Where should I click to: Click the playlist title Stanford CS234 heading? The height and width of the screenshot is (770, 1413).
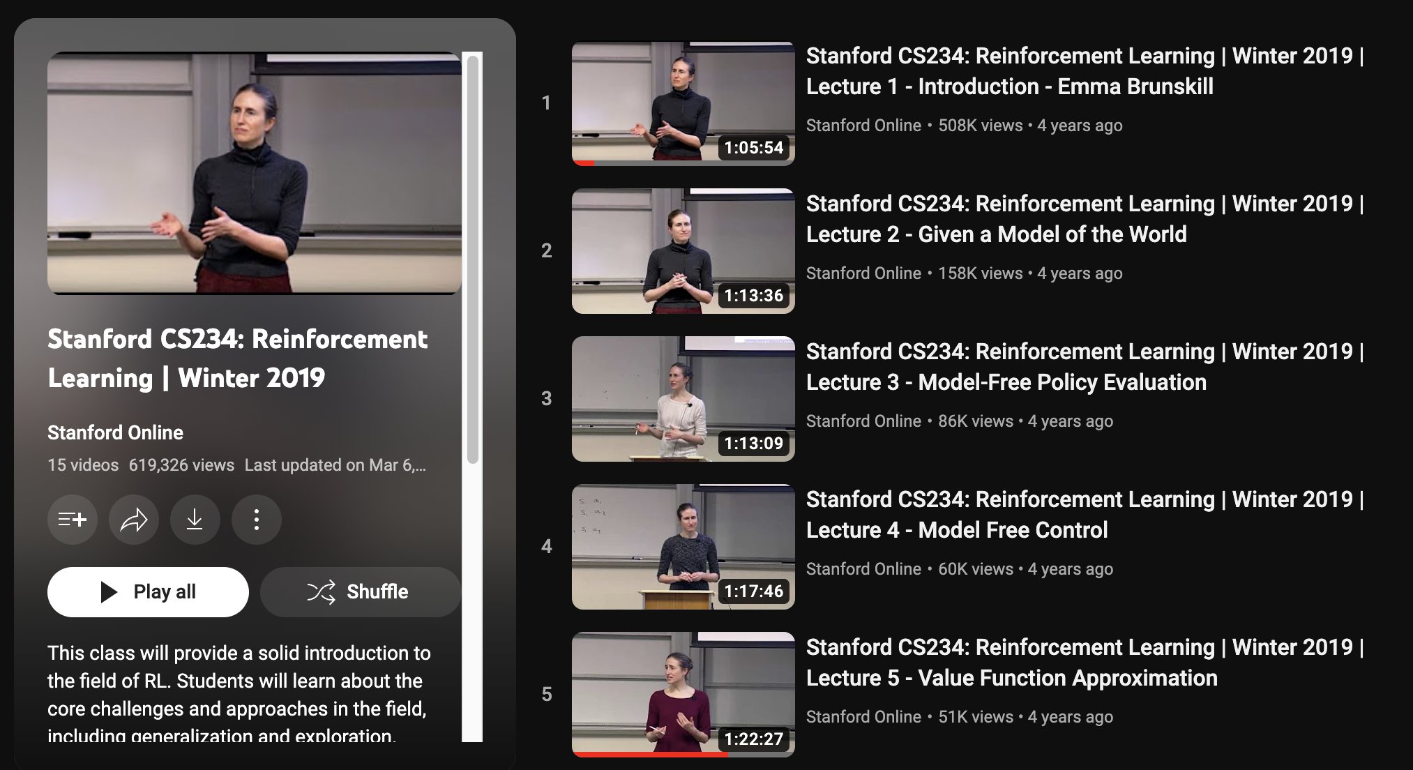click(x=237, y=358)
